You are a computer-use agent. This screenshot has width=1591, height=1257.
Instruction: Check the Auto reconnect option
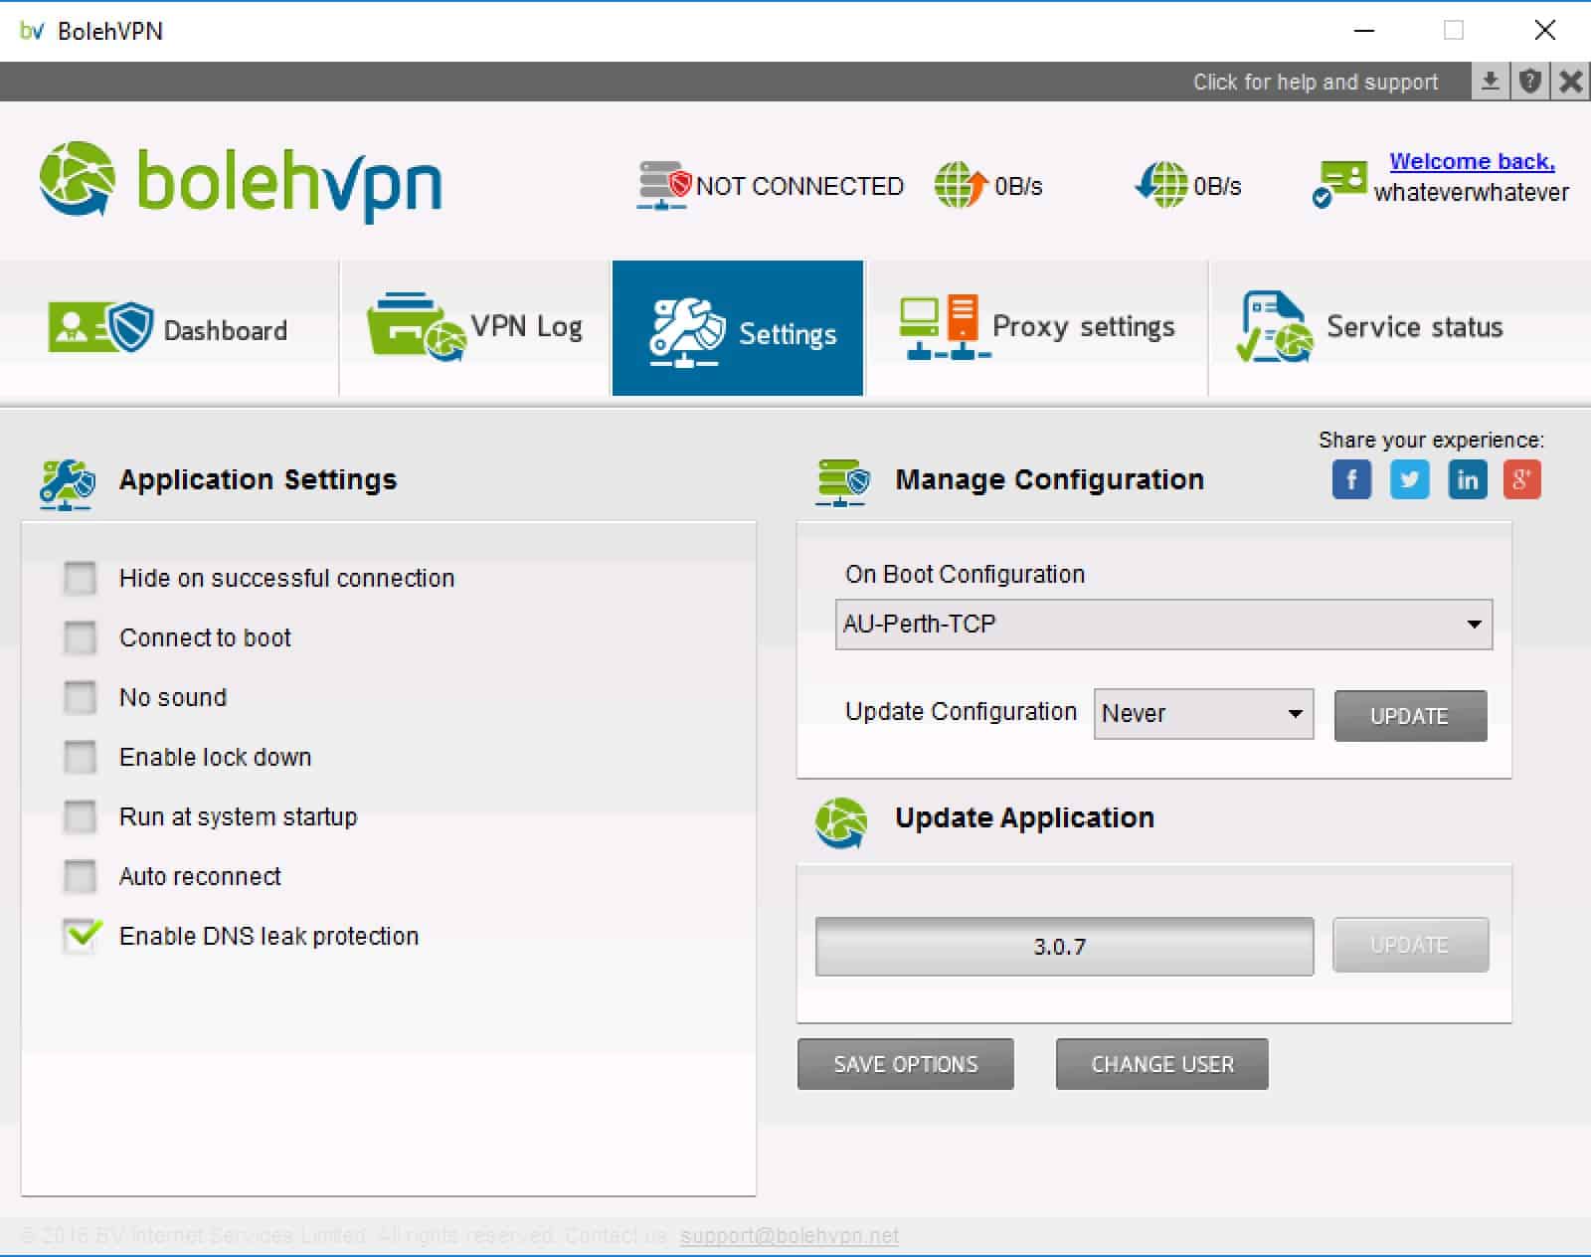coord(80,876)
